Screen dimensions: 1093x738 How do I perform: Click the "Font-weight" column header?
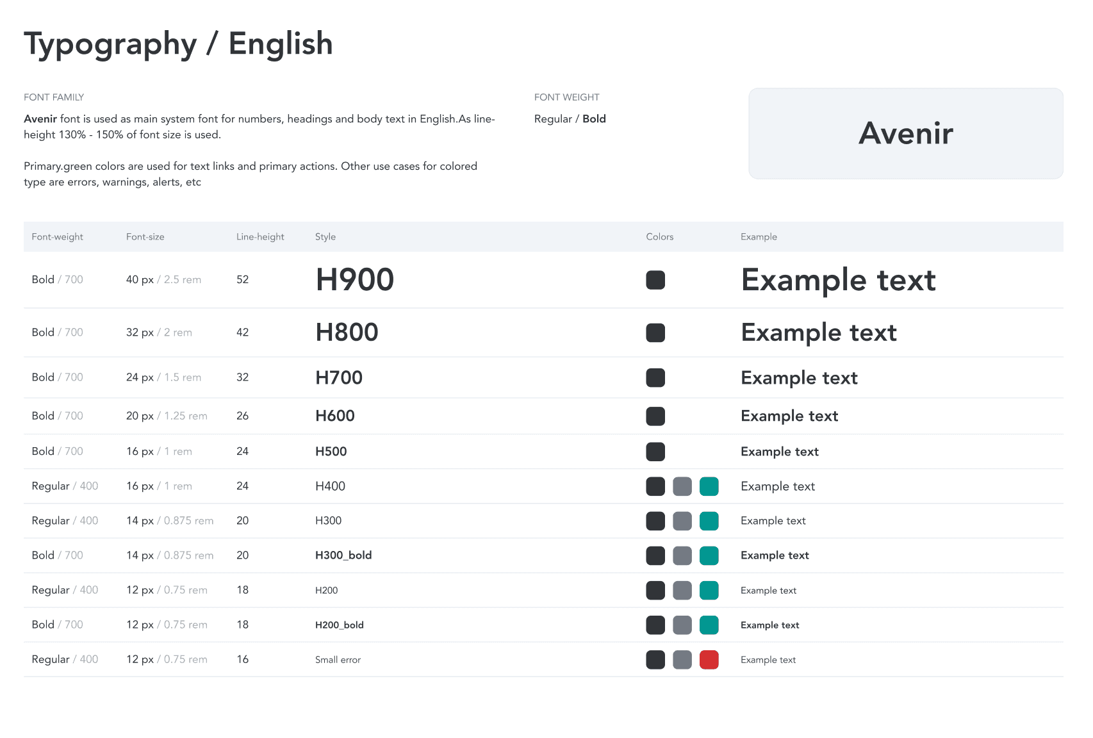[x=58, y=237]
